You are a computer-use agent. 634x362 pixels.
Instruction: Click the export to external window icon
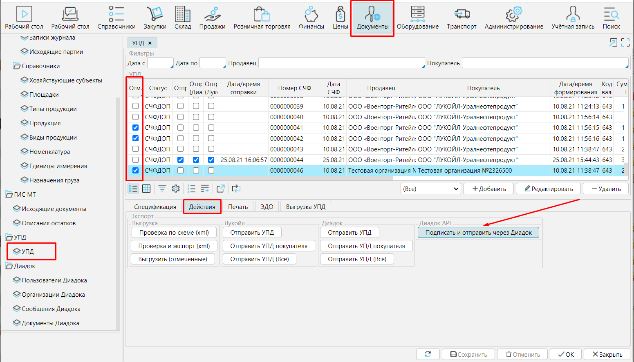coord(221,189)
